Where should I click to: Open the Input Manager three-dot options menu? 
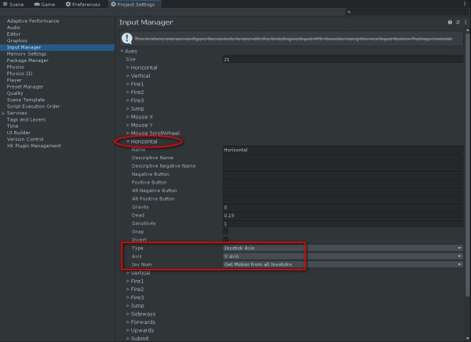(x=465, y=23)
